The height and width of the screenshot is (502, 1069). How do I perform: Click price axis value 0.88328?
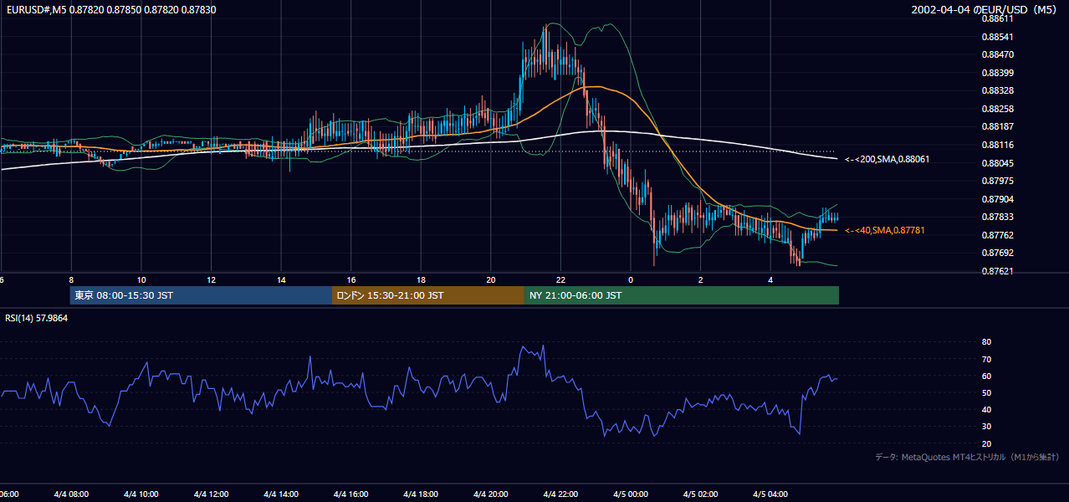998,90
